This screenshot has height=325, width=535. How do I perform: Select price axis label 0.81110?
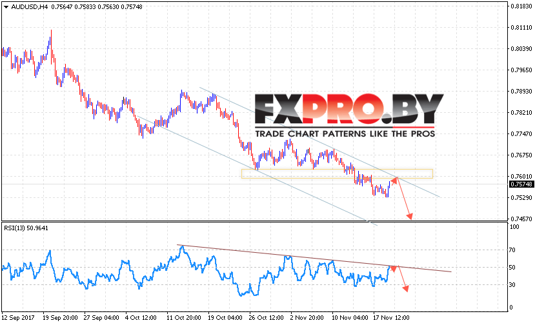521,28
